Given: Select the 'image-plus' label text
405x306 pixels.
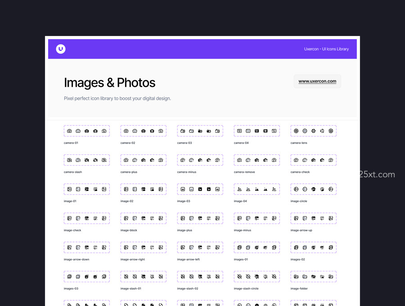Looking at the screenshot, I should [184, 230].
